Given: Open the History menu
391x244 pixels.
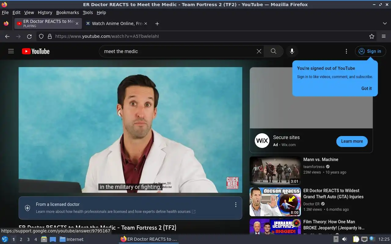Looking at the screenshot, I should click(x=45, y=13).
